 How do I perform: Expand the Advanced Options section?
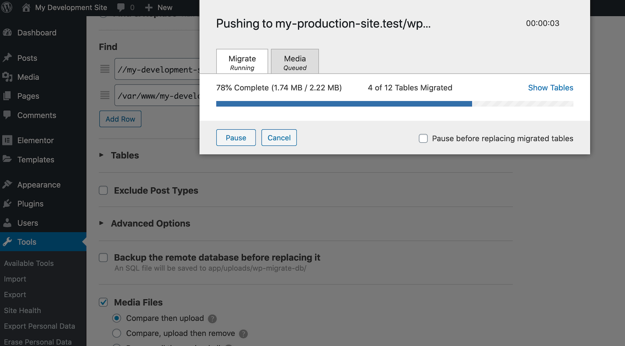pos(101,223)
